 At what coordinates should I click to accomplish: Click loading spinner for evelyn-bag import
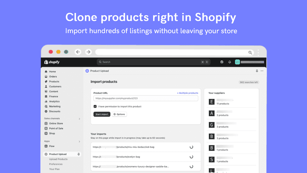[x=191, y=157]
